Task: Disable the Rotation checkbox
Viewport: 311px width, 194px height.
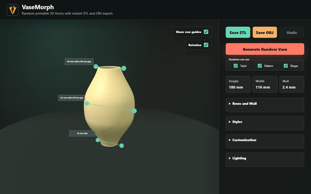Action: [206, 45]
